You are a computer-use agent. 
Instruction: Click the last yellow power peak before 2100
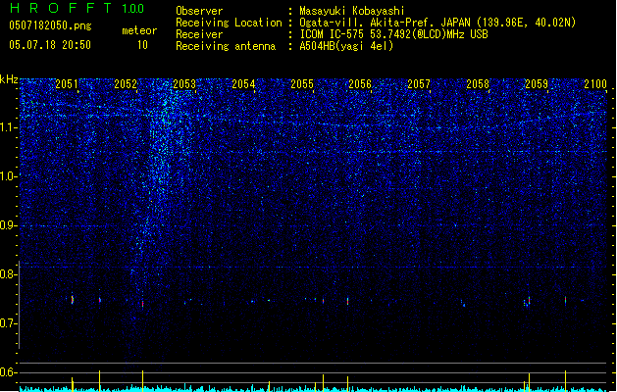coord(565,379)
